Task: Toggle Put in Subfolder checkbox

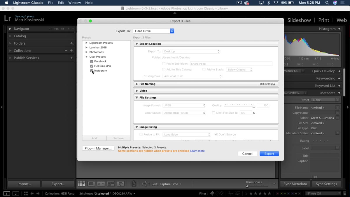Action: (164, 64)
